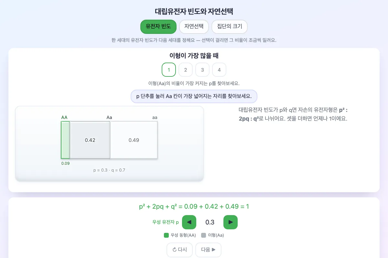The height and width of the screenshot is (258, 388).
Task: Go to step 3
Action: (202, 70)
